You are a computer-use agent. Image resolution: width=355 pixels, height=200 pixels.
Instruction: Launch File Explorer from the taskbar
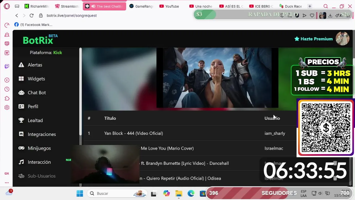179,193
